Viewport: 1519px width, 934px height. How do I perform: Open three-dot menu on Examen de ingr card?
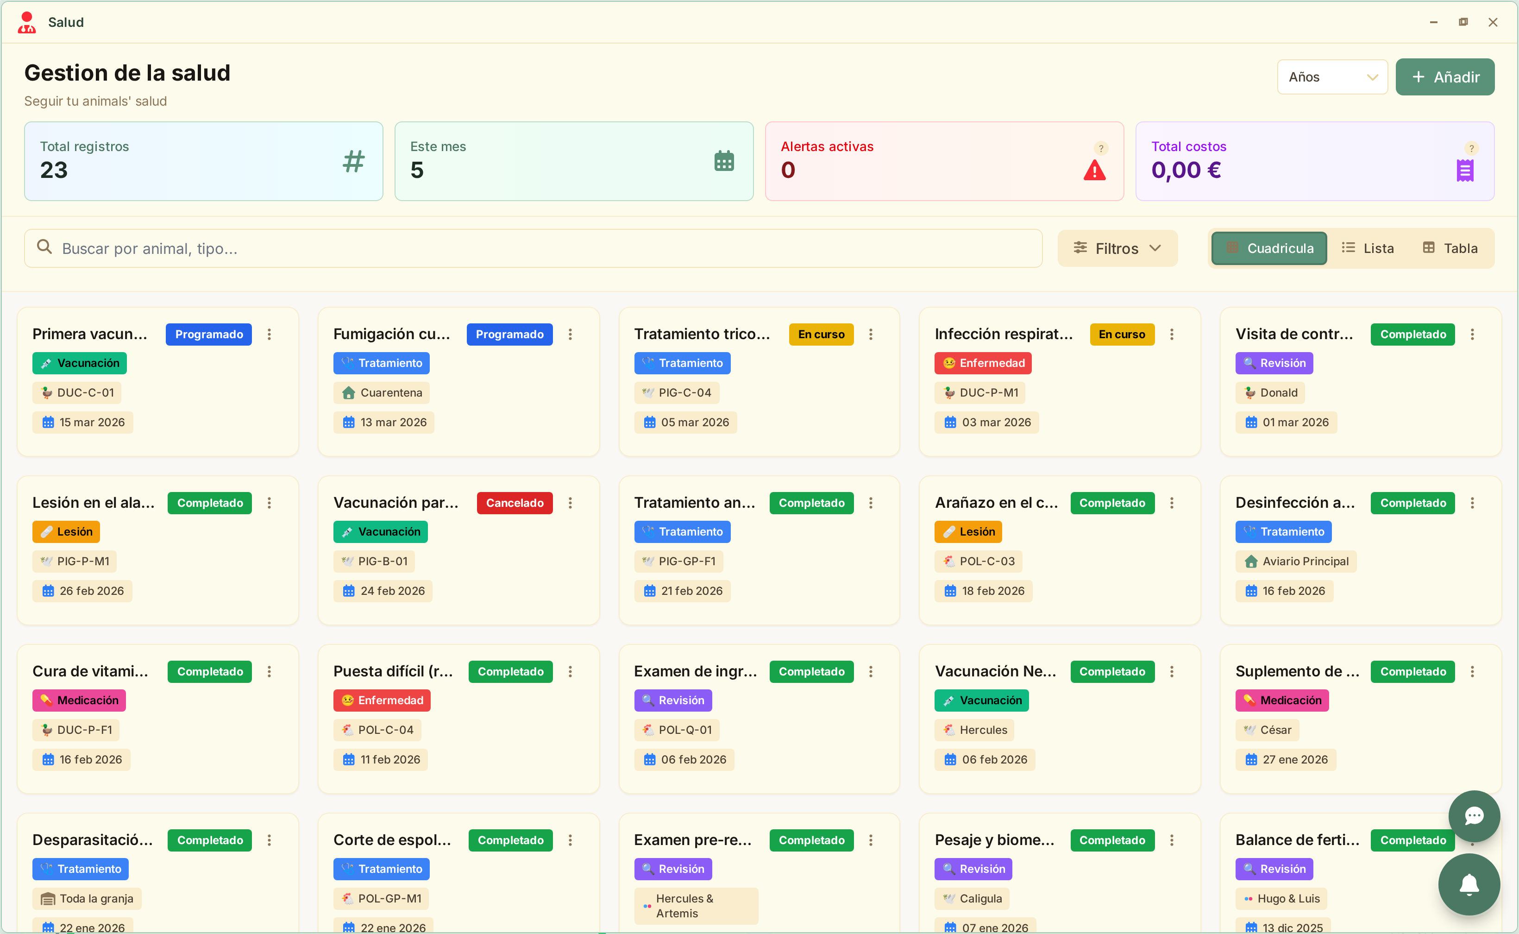pos(871,671)
